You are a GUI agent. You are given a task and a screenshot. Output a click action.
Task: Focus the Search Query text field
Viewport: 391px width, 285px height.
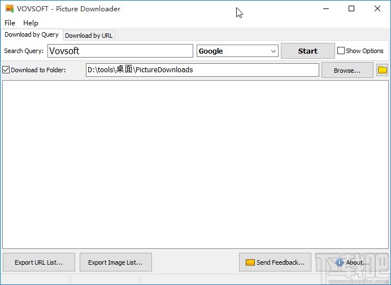(120, 51)
